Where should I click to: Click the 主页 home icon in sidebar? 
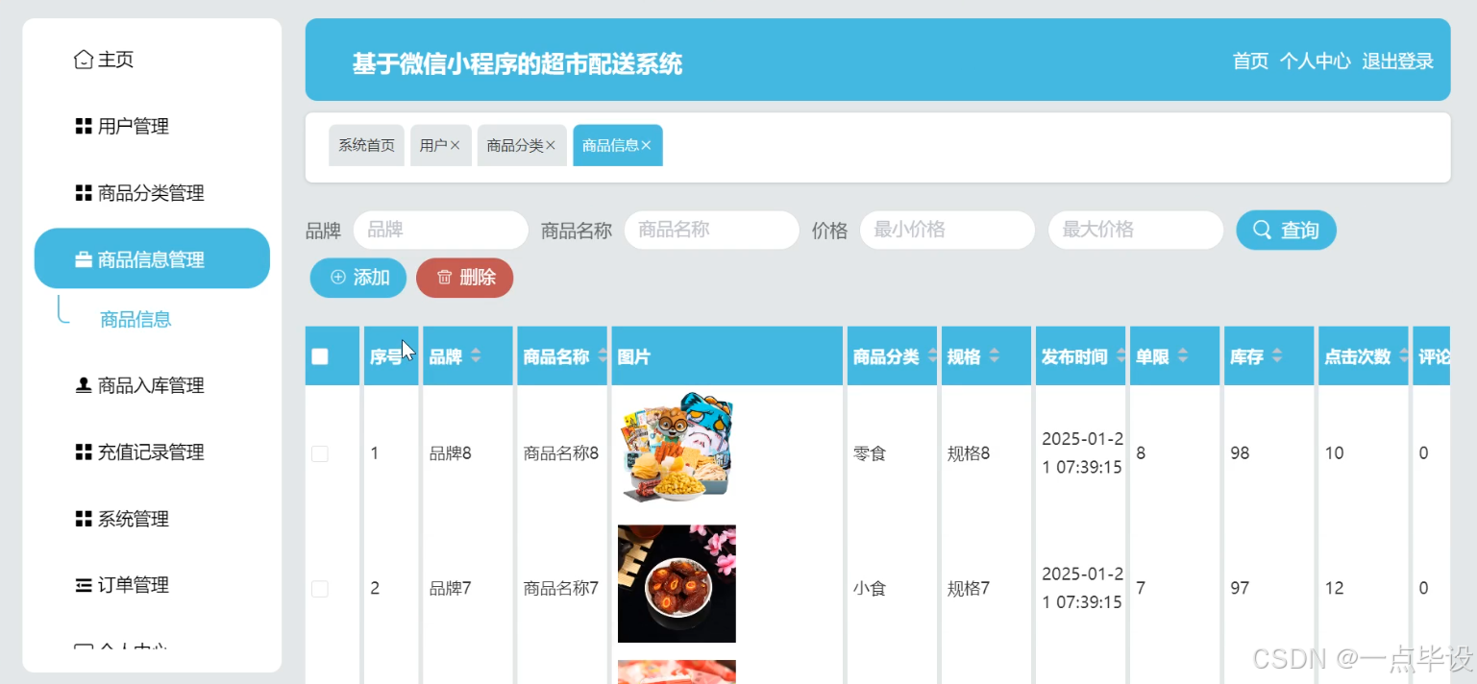point(82,59)
